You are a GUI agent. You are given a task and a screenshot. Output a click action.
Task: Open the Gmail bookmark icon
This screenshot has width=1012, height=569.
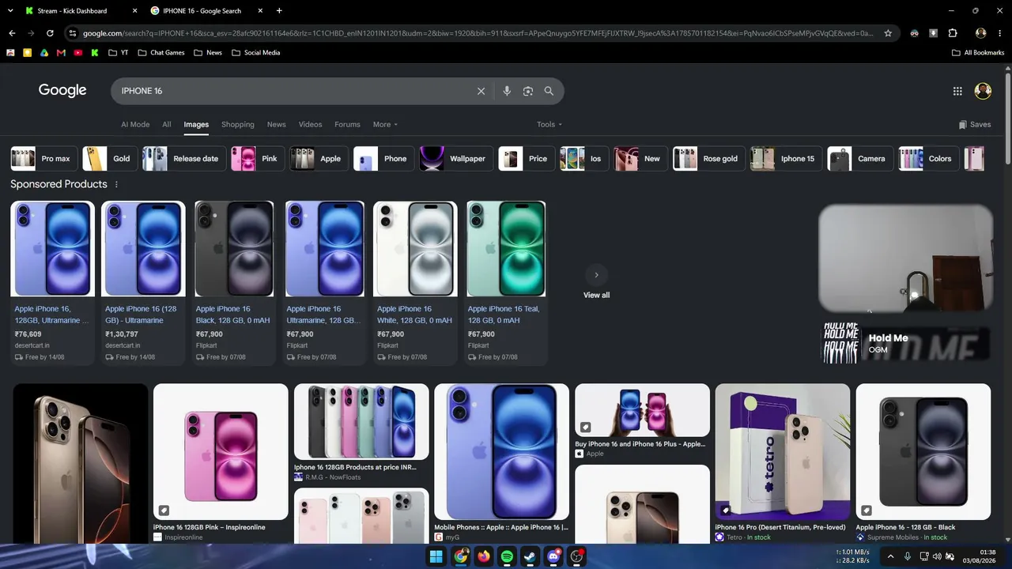click(61, 53)
